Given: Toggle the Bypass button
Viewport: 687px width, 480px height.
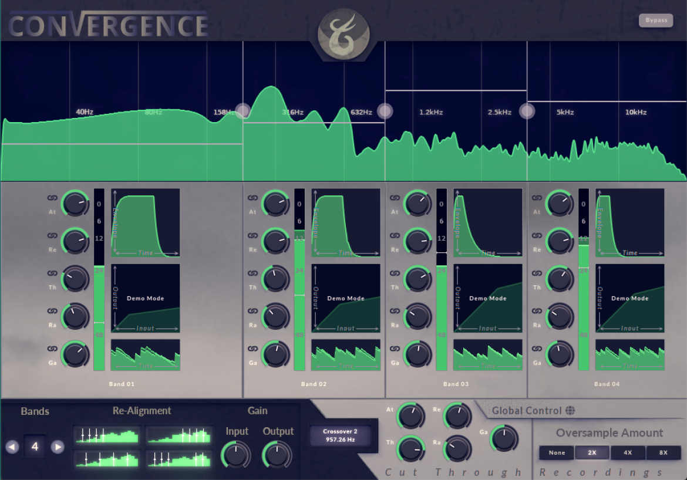Looking at the screenshot, I should pos(656,20).
